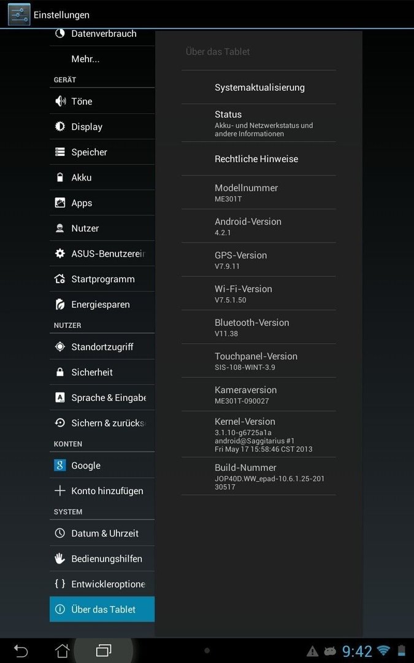Tap the ASUS-Benutzereinstellungen gear icon
The image size is (414, 663).
(60, 254)
